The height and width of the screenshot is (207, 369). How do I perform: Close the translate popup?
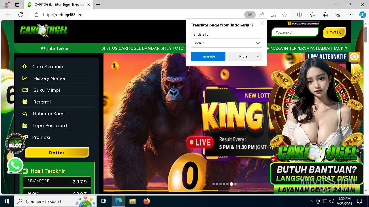click(x=262, y=23)
